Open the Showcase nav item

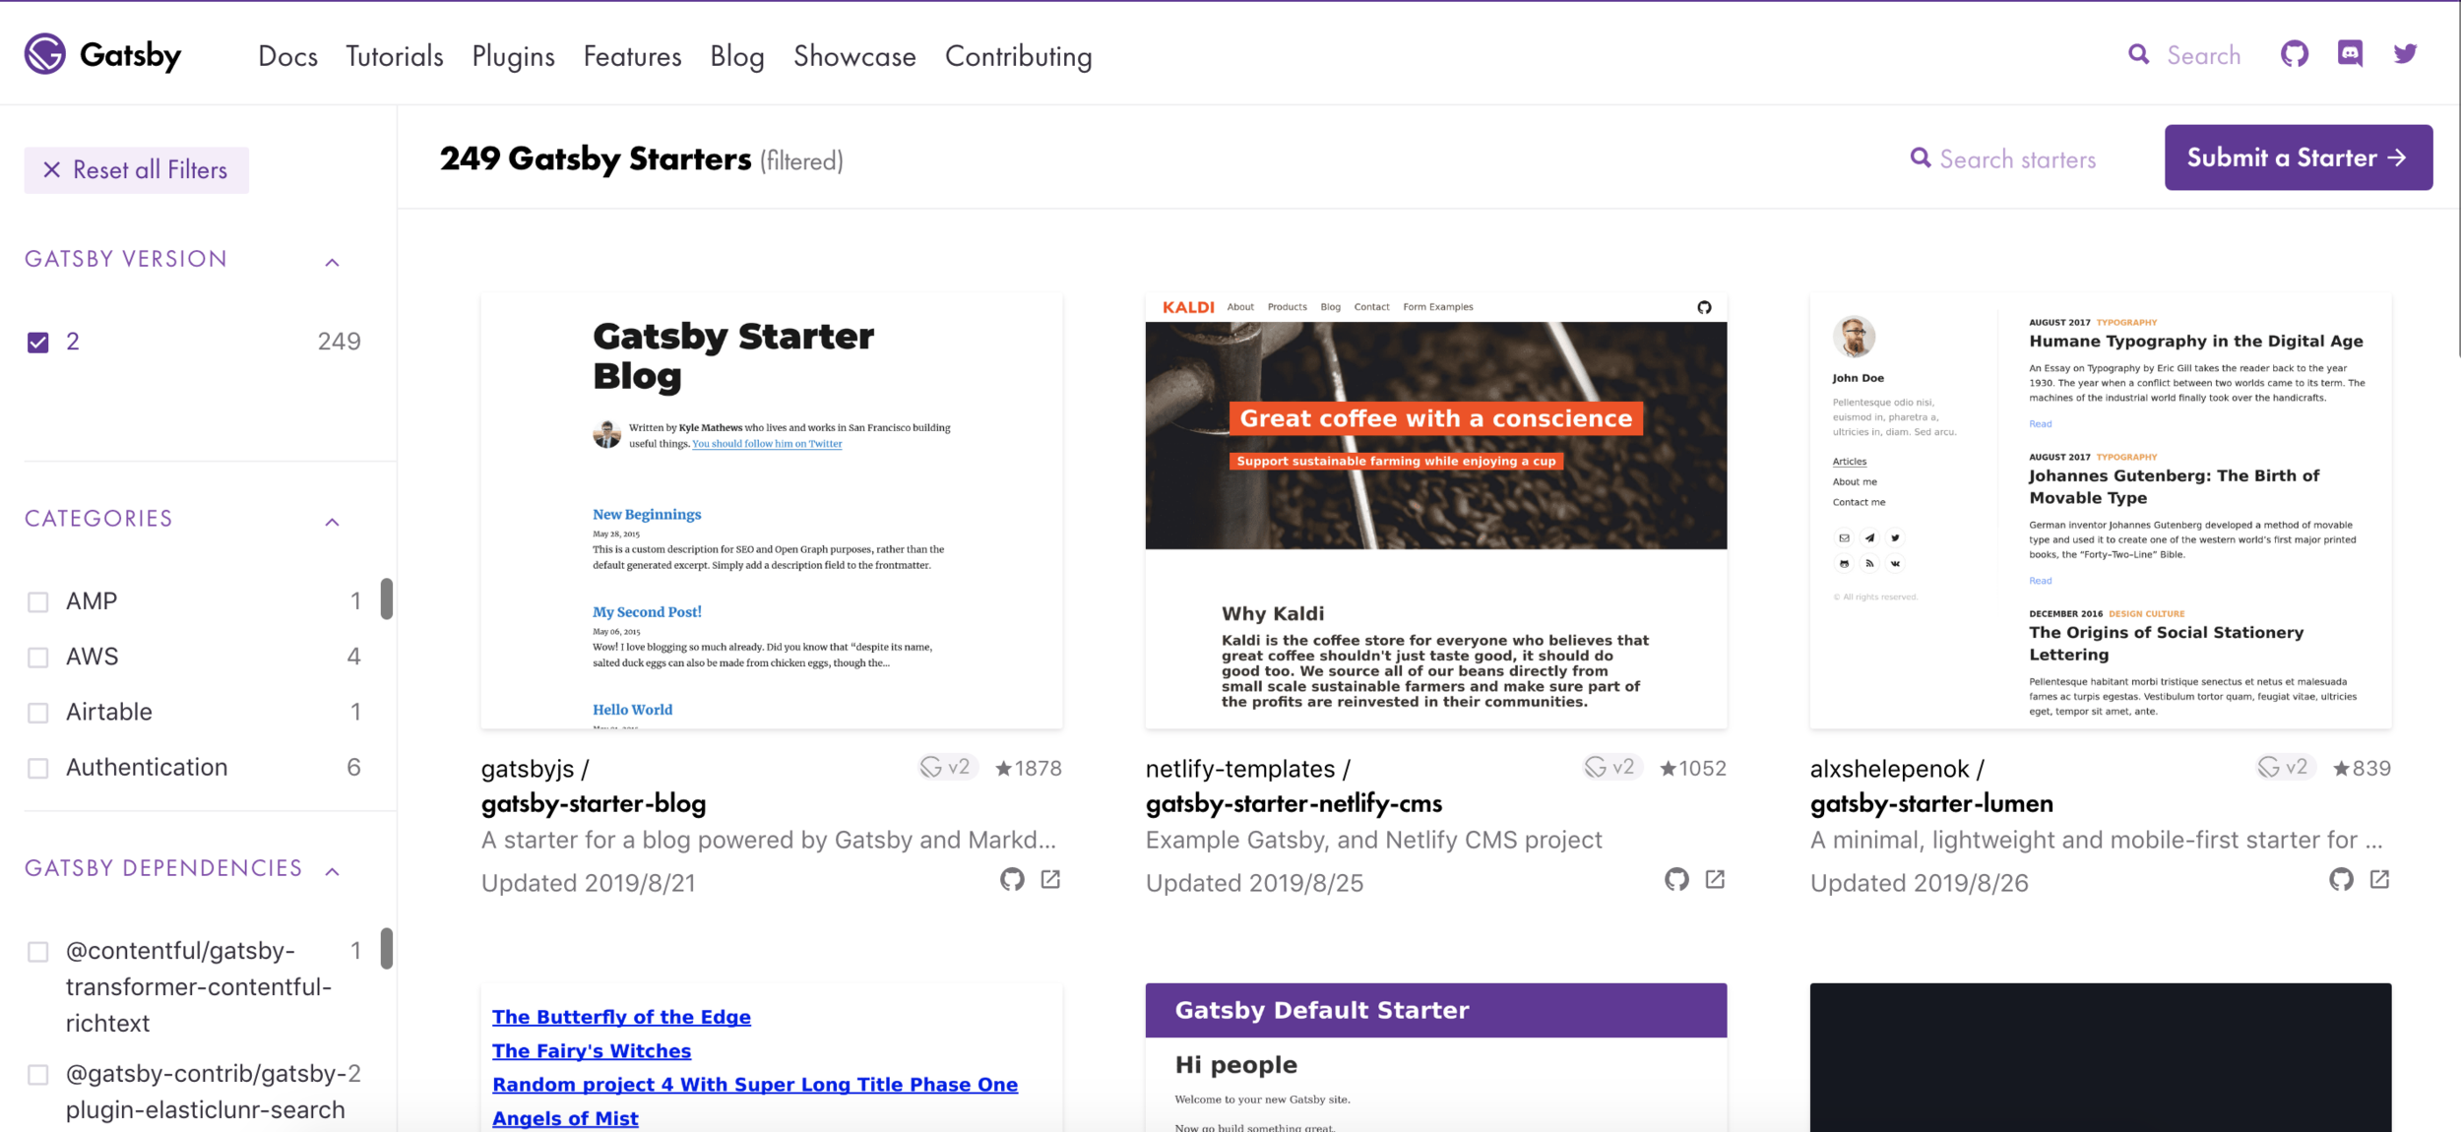pyautogui.click(x=854, y=56)
